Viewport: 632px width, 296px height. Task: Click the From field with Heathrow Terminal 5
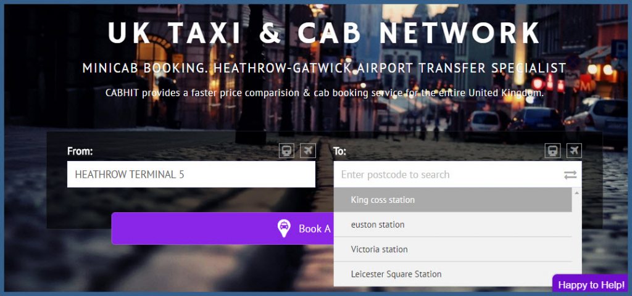(x=191, y=175)
